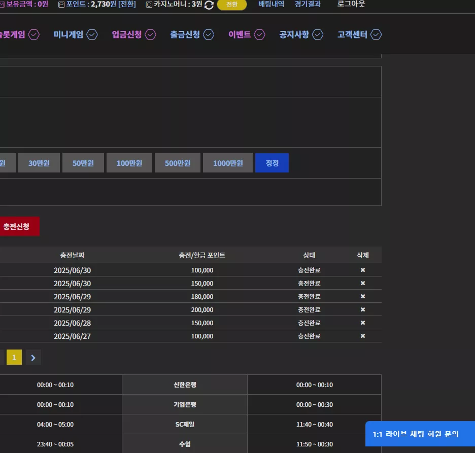This screenshot has width=475, height=453.
Task: Click check-circle icon beside 공지사항
Action: pyautogui.click(x=318, y=34)
